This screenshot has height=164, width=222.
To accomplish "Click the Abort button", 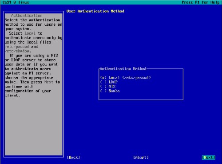I will [141, 157].
